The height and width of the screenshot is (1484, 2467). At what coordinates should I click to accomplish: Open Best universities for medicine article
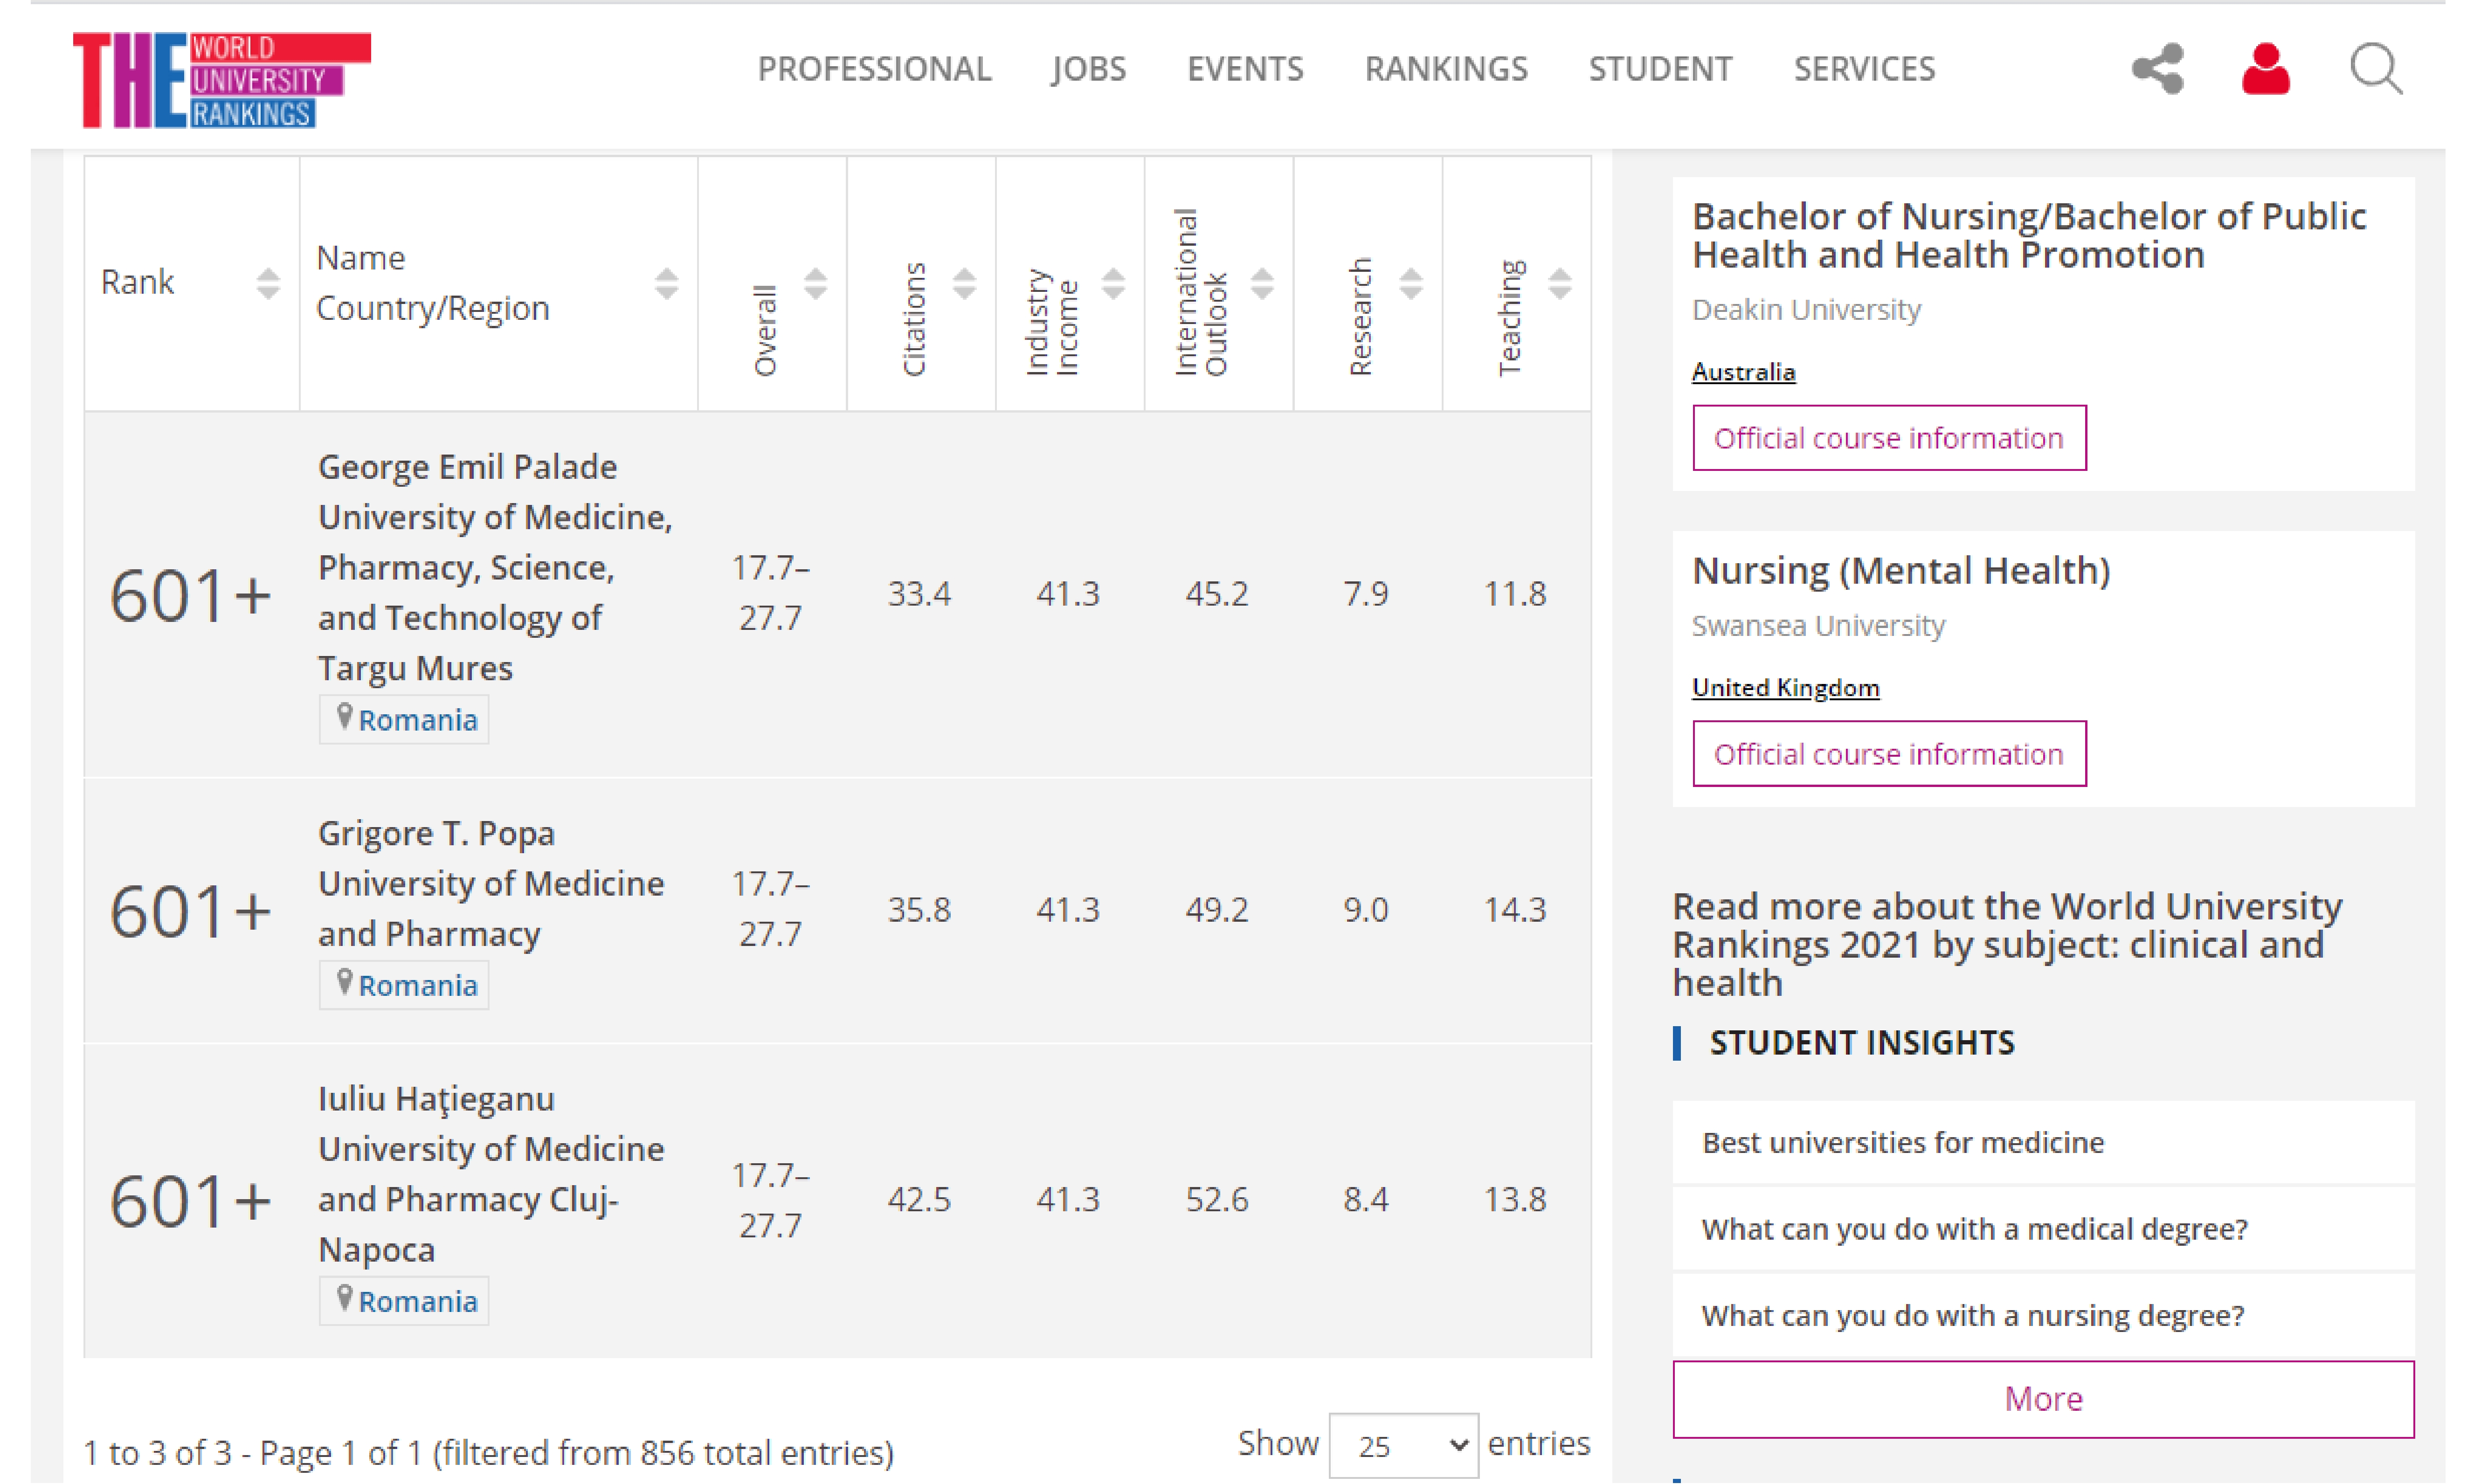coord(1902,1142)
